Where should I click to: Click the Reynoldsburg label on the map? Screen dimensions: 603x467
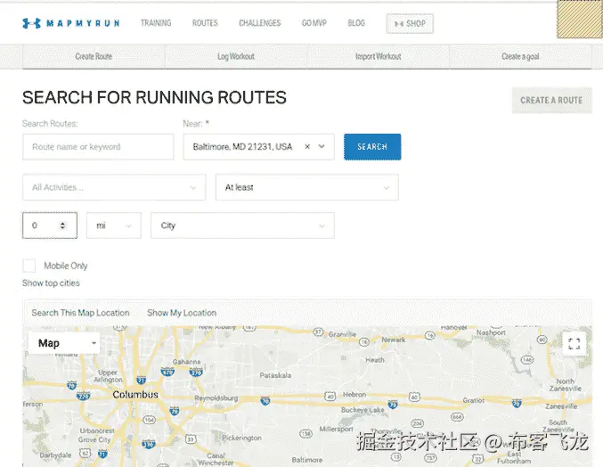coord(216,398)
